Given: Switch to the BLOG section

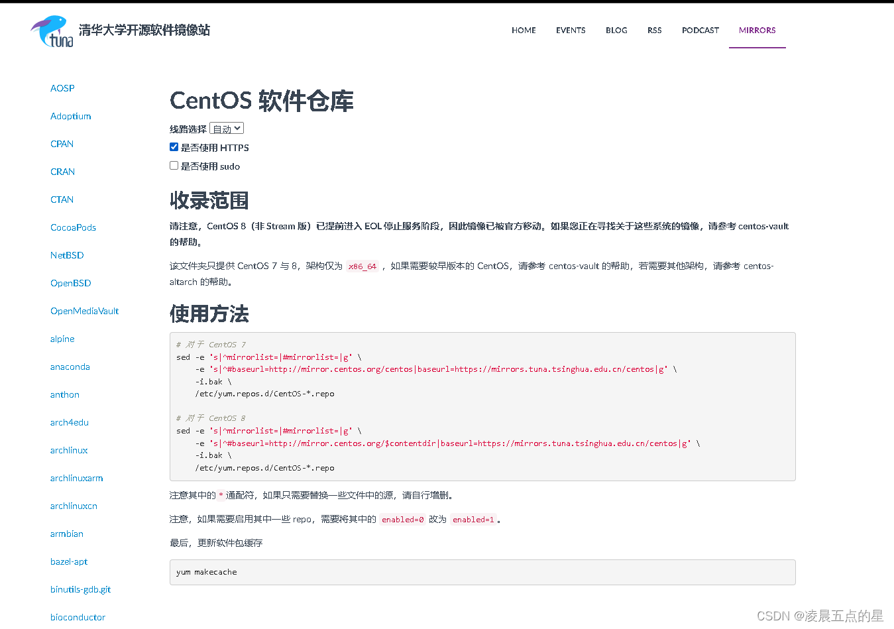Looking at the screenshot, I should [616, 30].
